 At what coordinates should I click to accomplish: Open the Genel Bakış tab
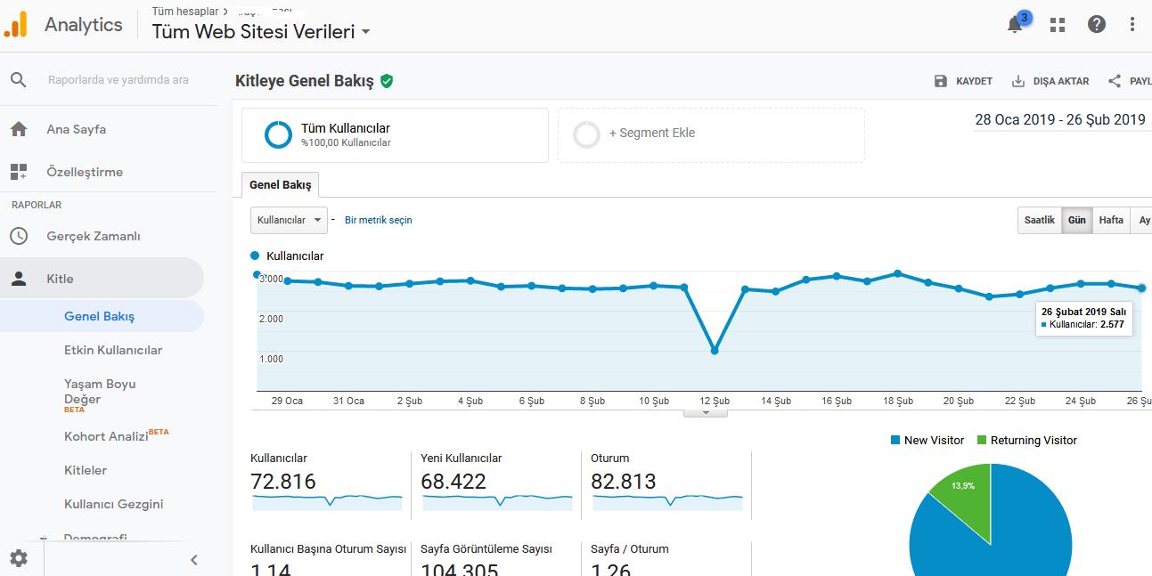pyautogui.click(x=281, y=185)
